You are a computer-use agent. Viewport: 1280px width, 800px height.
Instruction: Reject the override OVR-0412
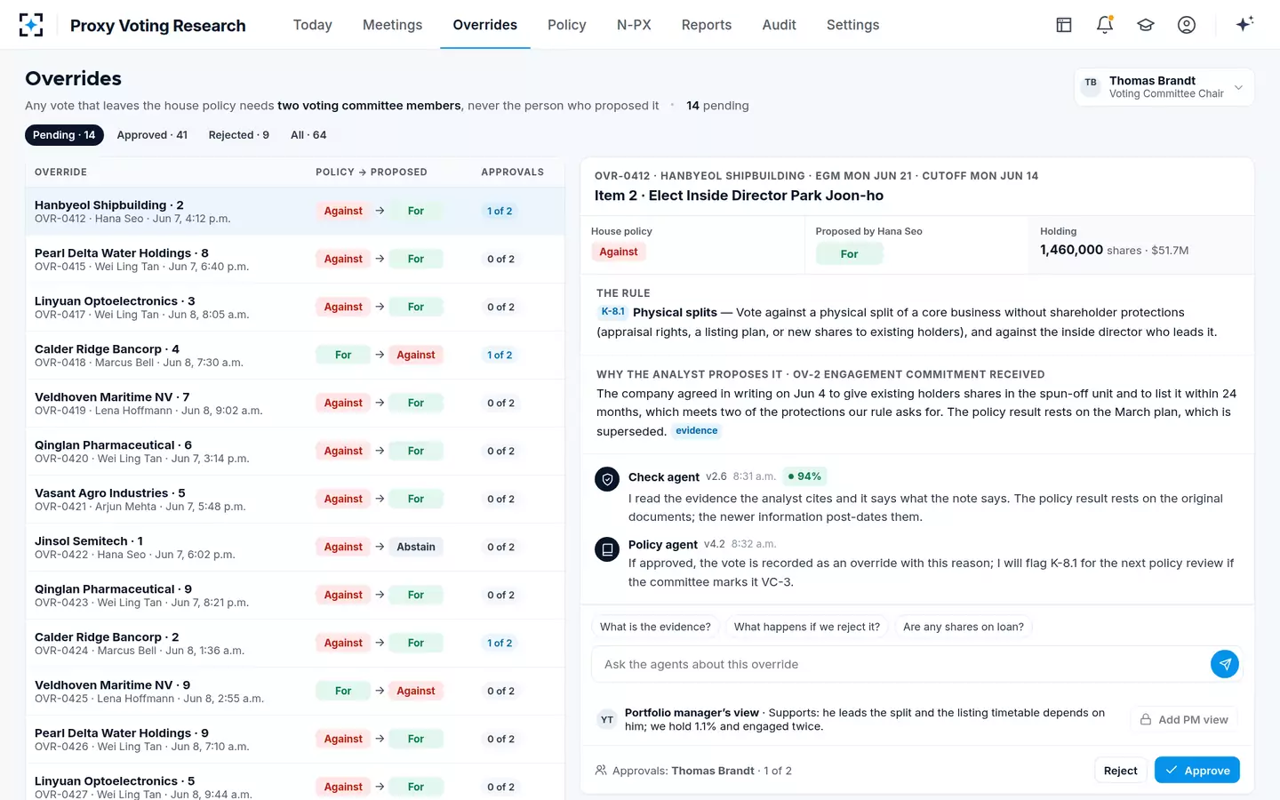point(1121,771)
